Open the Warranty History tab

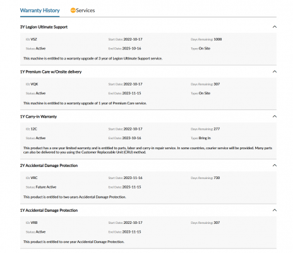40,11
